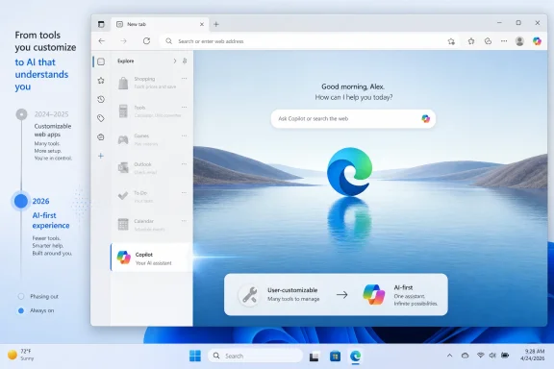The width and height of the screenshot is (554, 369).
Task: Open Wi-Fi network icon in tray
Action: pos(480,356)
